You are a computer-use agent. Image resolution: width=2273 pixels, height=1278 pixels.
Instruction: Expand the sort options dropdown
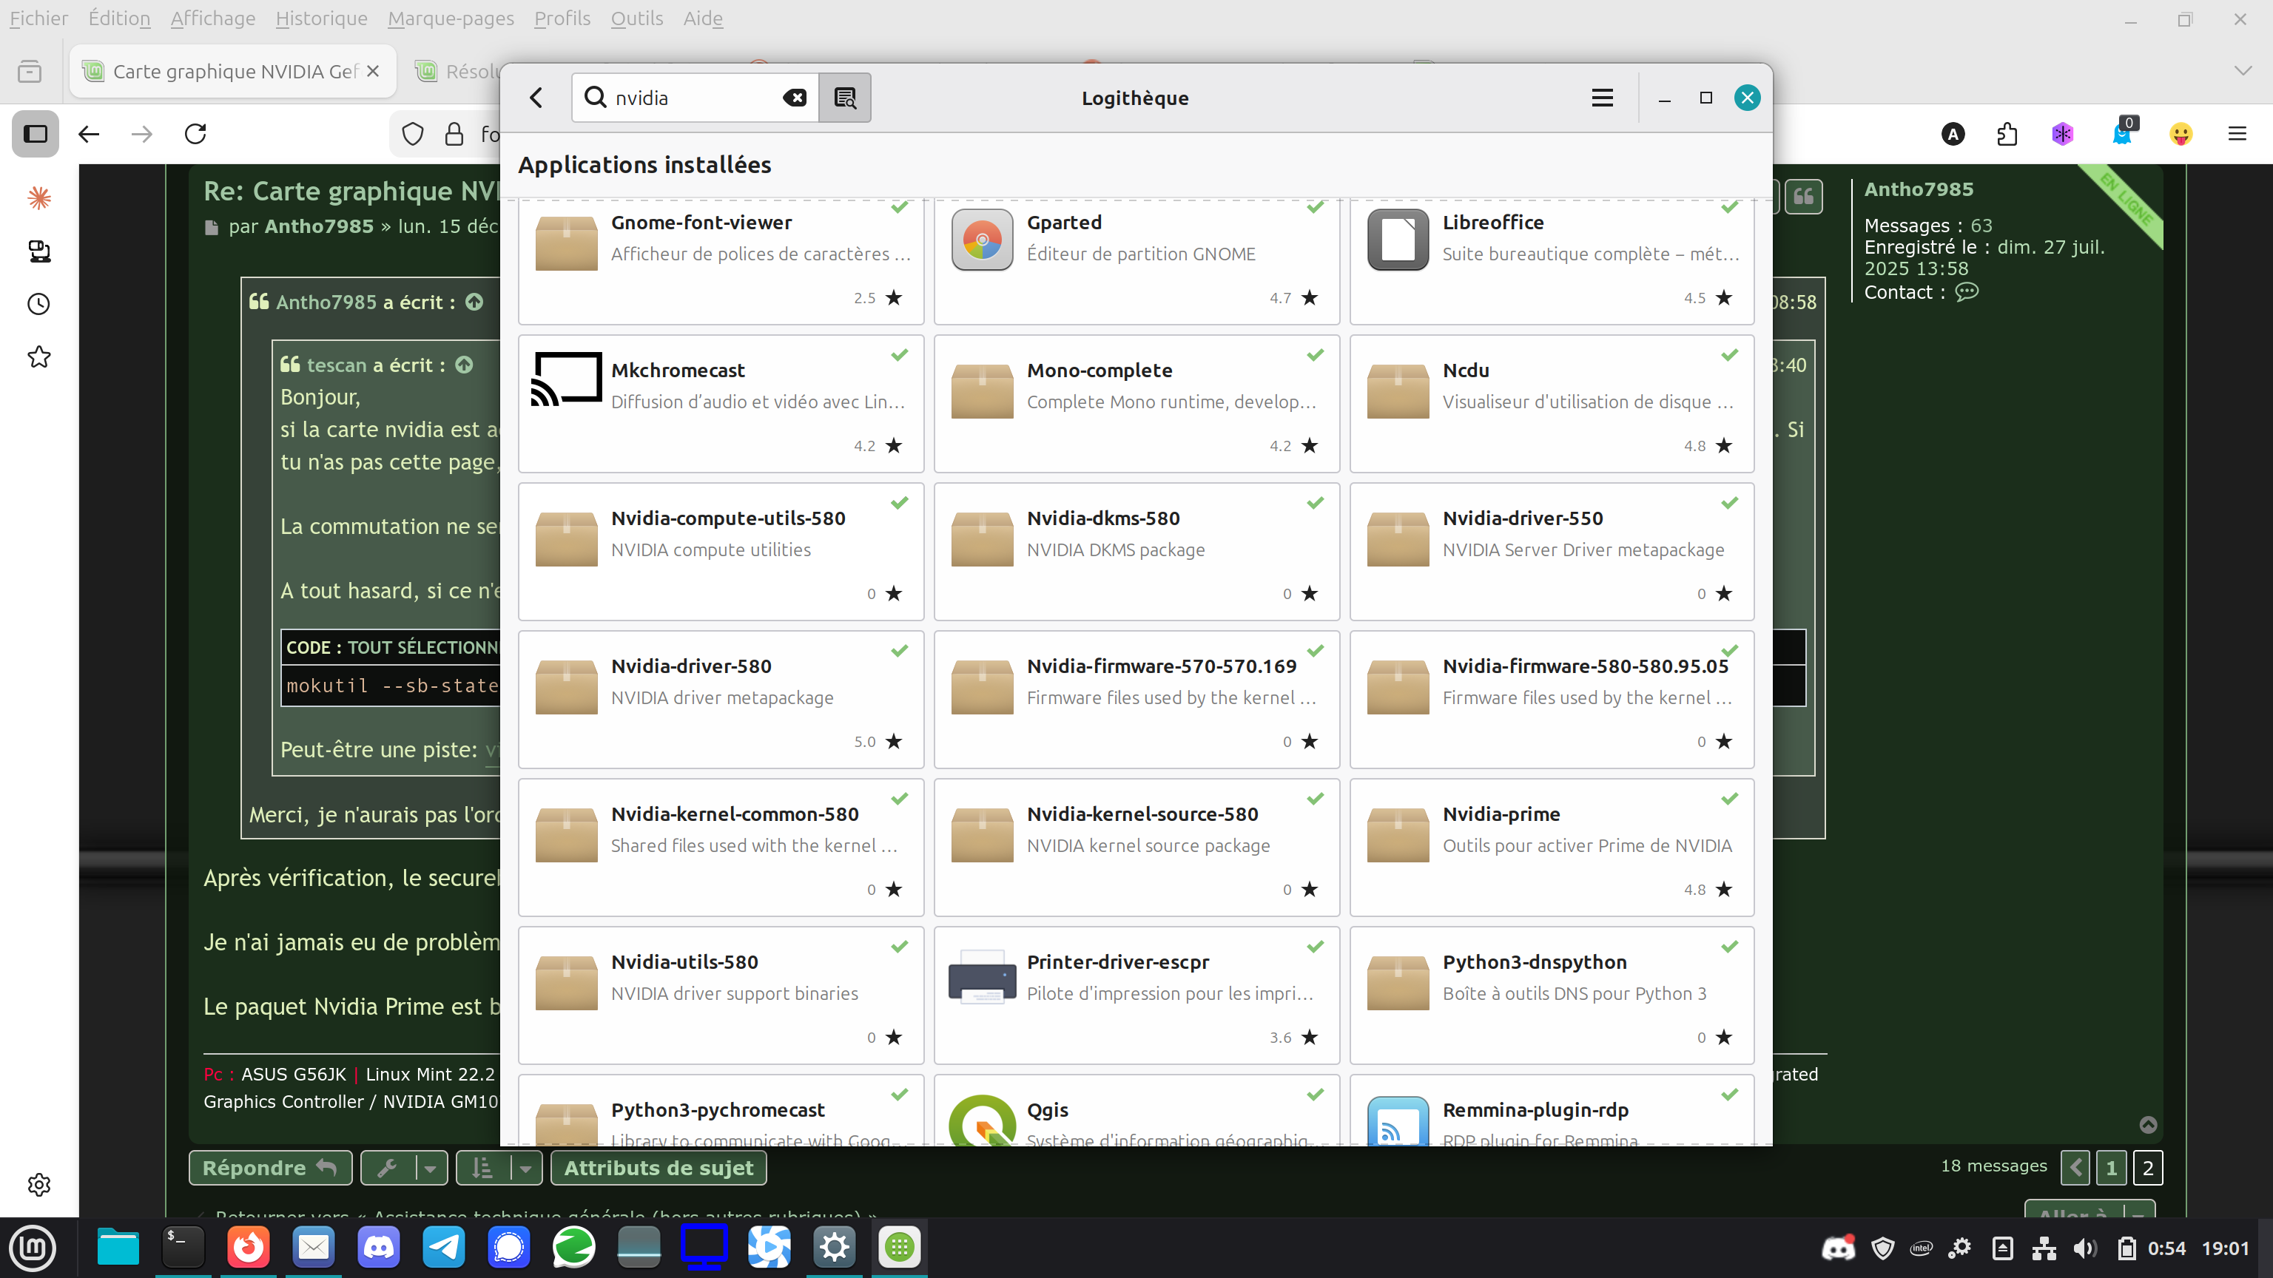coord(525,1169)
